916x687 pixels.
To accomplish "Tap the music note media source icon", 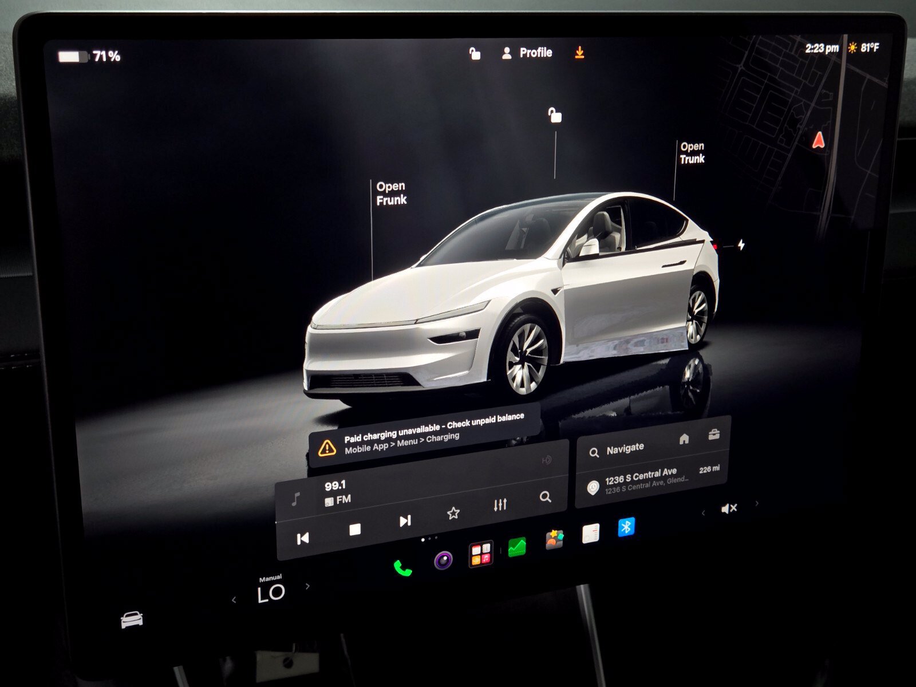I will click(296, 499).
